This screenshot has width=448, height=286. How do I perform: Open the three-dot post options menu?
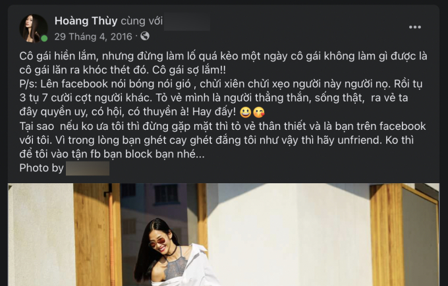click(415, 27)
